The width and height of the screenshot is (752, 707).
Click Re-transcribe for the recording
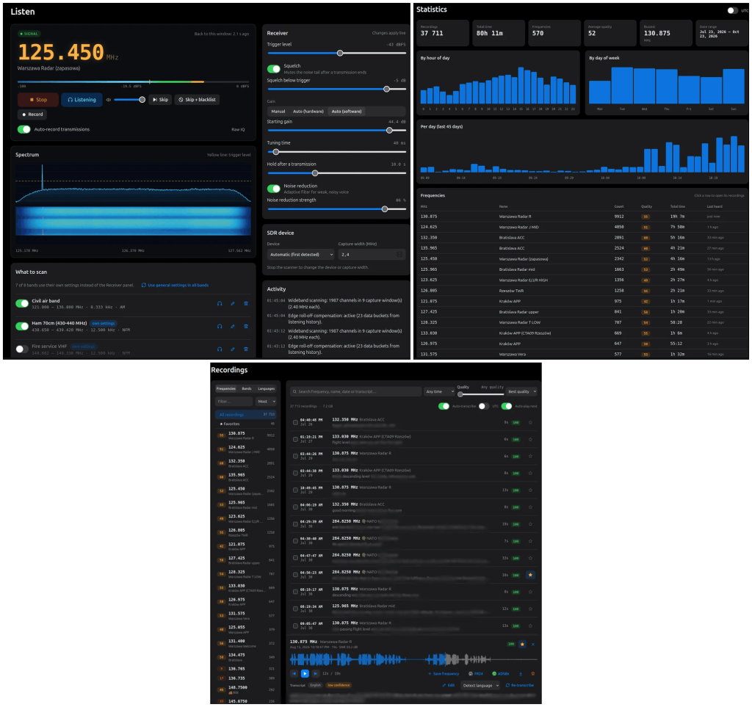(x=520, y=686)
